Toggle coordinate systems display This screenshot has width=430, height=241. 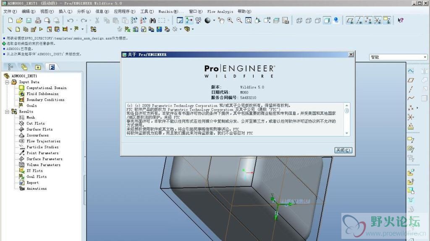coord(378,20)
